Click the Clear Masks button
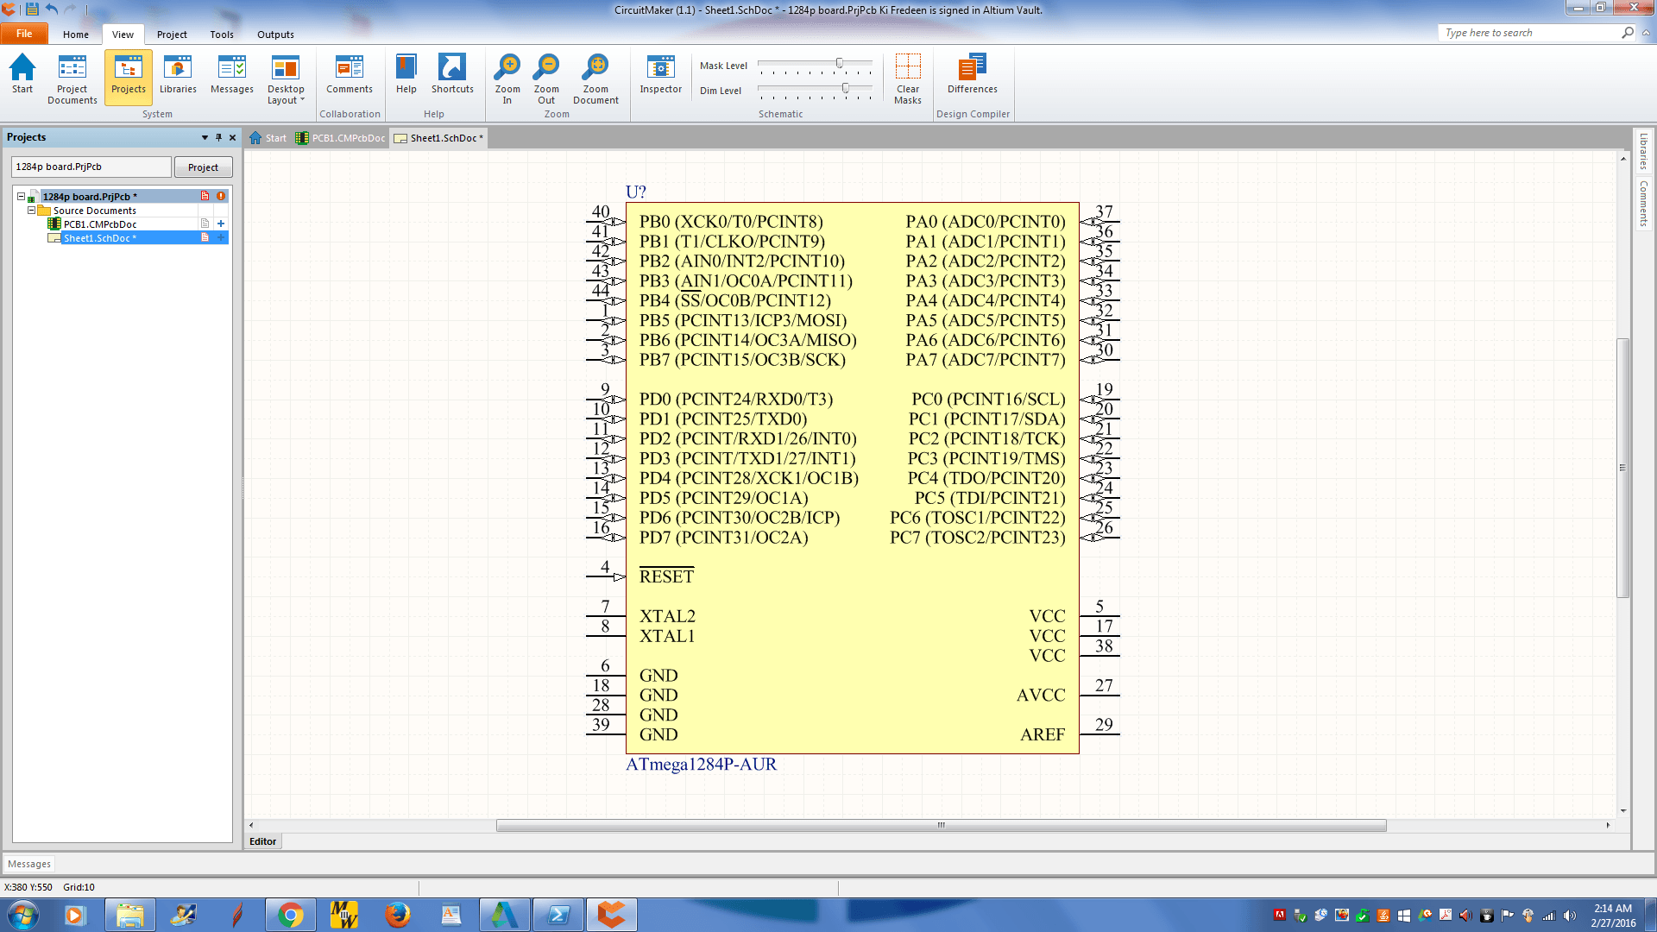Image resolution: width=1657 pixels, height=932 pixels. pyautogui.click(x=908, y=79)
